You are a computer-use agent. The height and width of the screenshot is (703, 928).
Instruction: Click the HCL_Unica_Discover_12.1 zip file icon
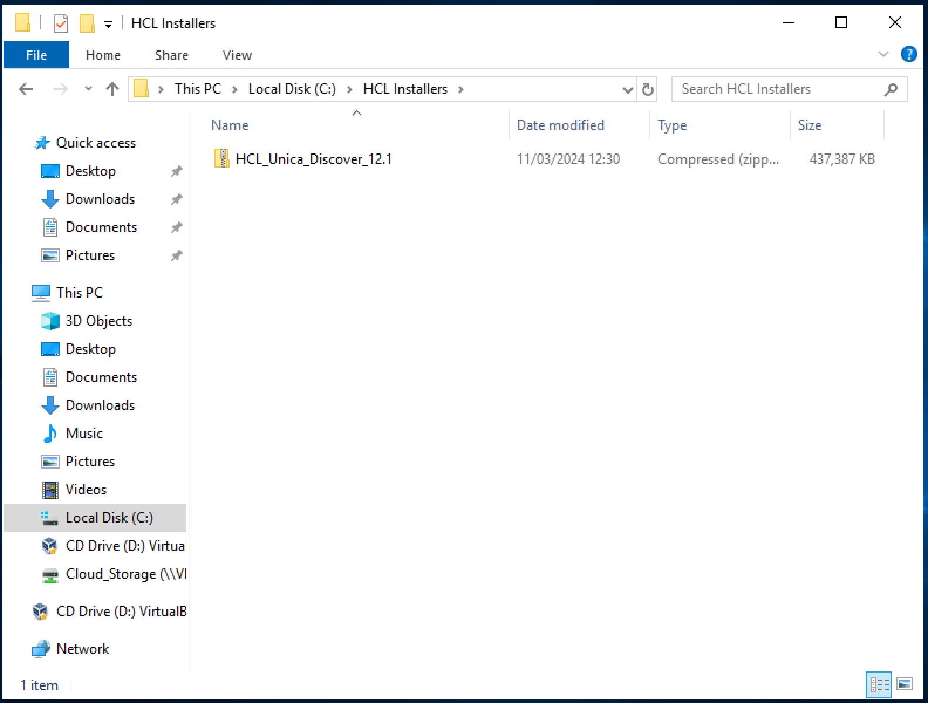coord(222,159)
